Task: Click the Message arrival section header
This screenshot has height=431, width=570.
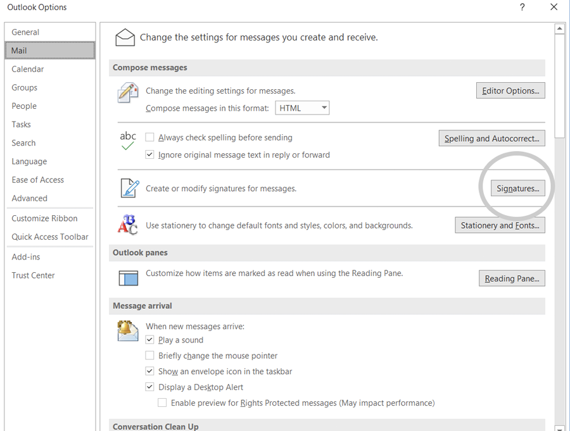Action: (x=327, y=306)
